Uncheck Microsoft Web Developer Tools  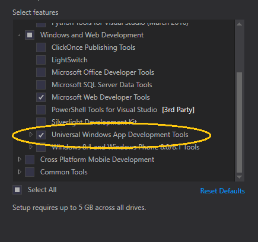coord(41,97)
